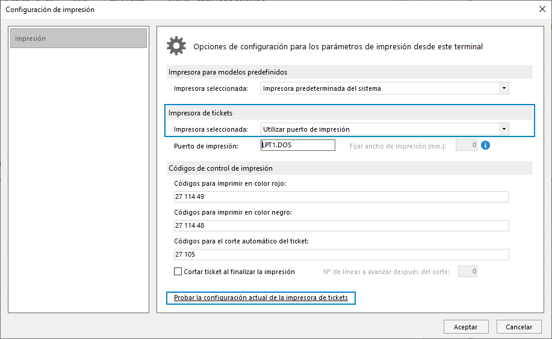
Task: Click Fijar ancho de impresión field
Action: click(467, 145)
